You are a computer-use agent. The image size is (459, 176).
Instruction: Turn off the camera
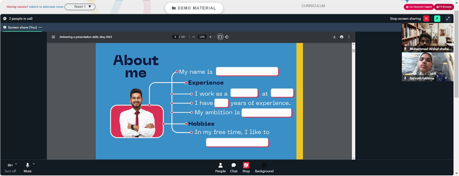10,168
